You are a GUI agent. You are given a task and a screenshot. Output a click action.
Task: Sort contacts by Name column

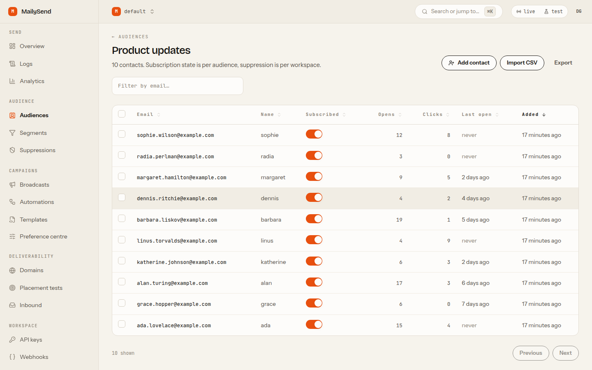tap(271, 115)
